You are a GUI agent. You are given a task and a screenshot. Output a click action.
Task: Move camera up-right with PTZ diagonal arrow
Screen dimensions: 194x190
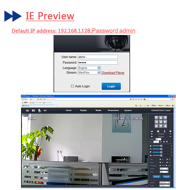pyautogui.click(x=165, y=118)
